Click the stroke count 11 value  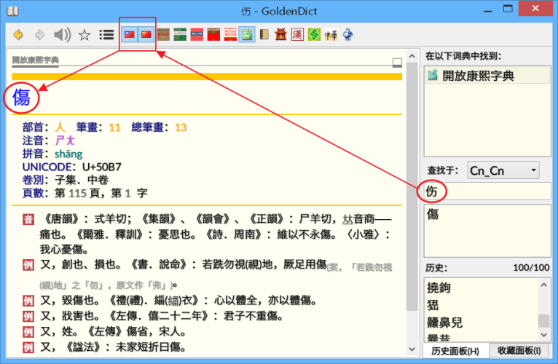pos(114,127)
